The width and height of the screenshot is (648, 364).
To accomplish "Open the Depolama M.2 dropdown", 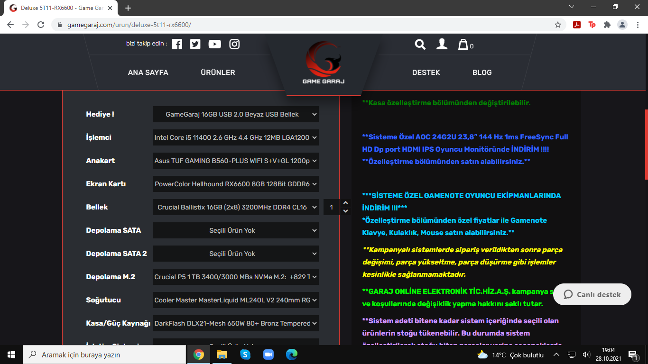I will [236, 277].
